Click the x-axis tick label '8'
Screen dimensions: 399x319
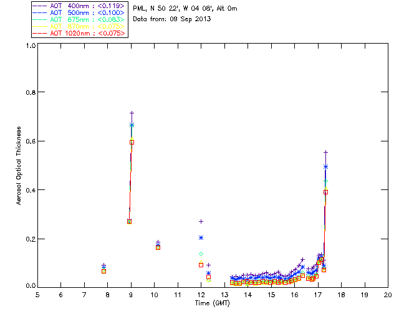(107, 295)
